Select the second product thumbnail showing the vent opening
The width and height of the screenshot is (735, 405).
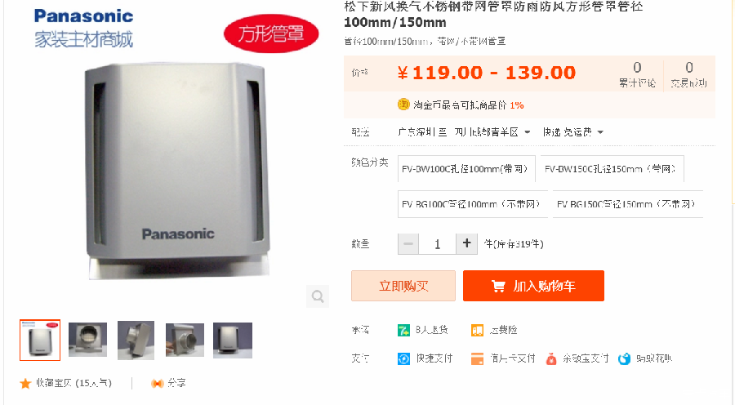87,340
